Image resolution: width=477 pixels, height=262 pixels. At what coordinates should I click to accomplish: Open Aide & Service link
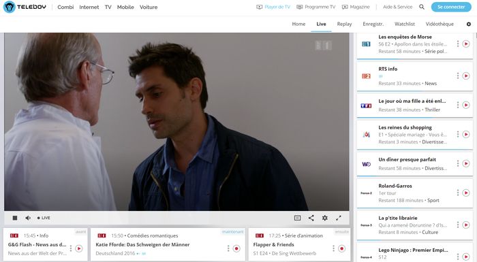click(x=397, y=7)
